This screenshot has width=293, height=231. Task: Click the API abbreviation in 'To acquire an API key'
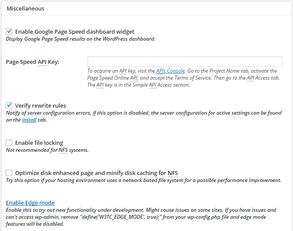pyautogui.click(x=123, y=71)
